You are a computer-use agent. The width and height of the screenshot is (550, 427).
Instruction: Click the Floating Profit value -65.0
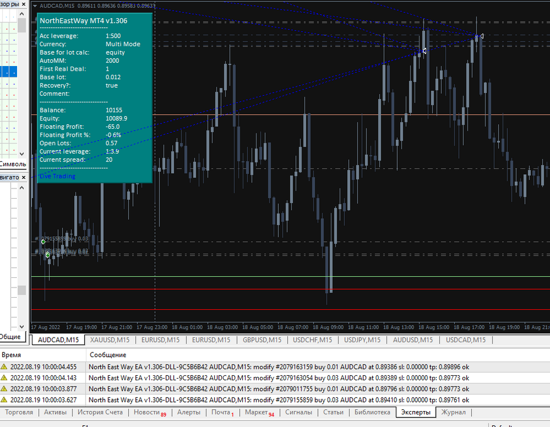point(113,126)
